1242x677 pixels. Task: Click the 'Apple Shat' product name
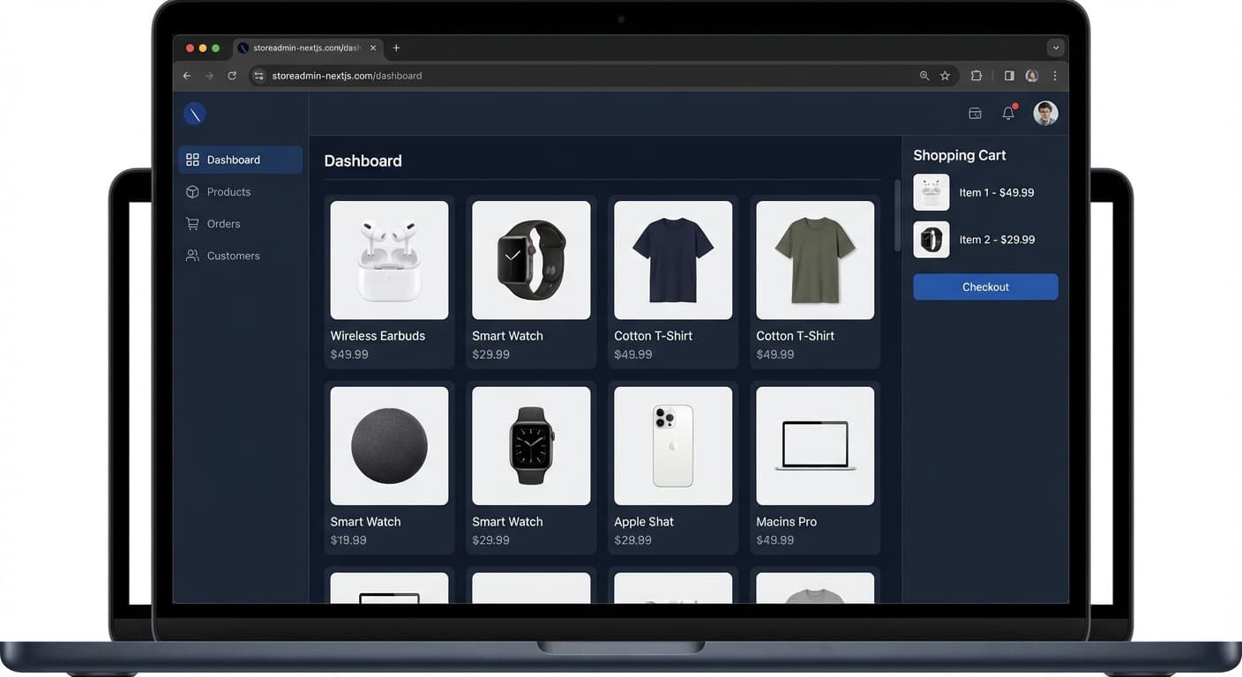coord(644,522)
